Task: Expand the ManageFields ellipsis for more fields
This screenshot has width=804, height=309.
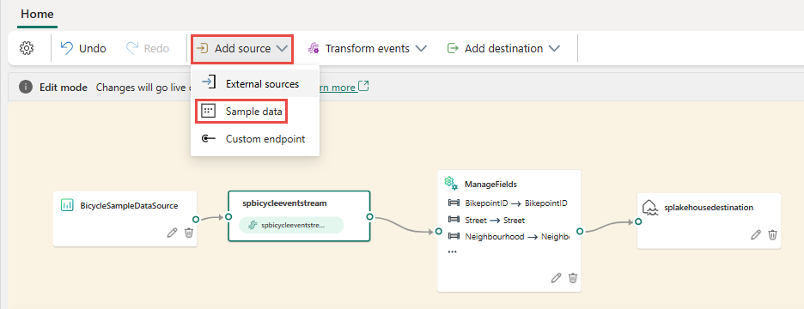Action: (x=452, y=252)
